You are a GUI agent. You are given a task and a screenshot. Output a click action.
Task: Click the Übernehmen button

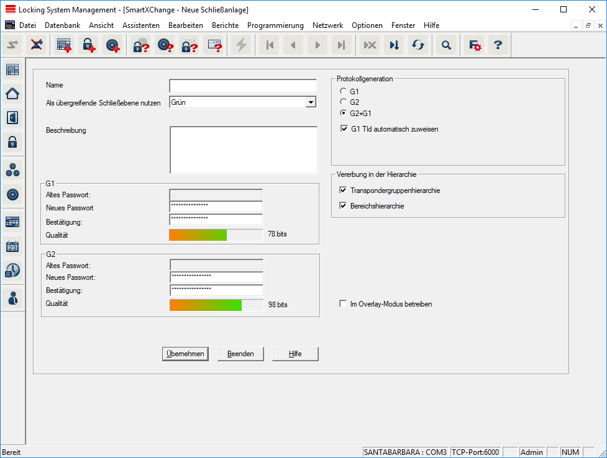coord(185,354)
